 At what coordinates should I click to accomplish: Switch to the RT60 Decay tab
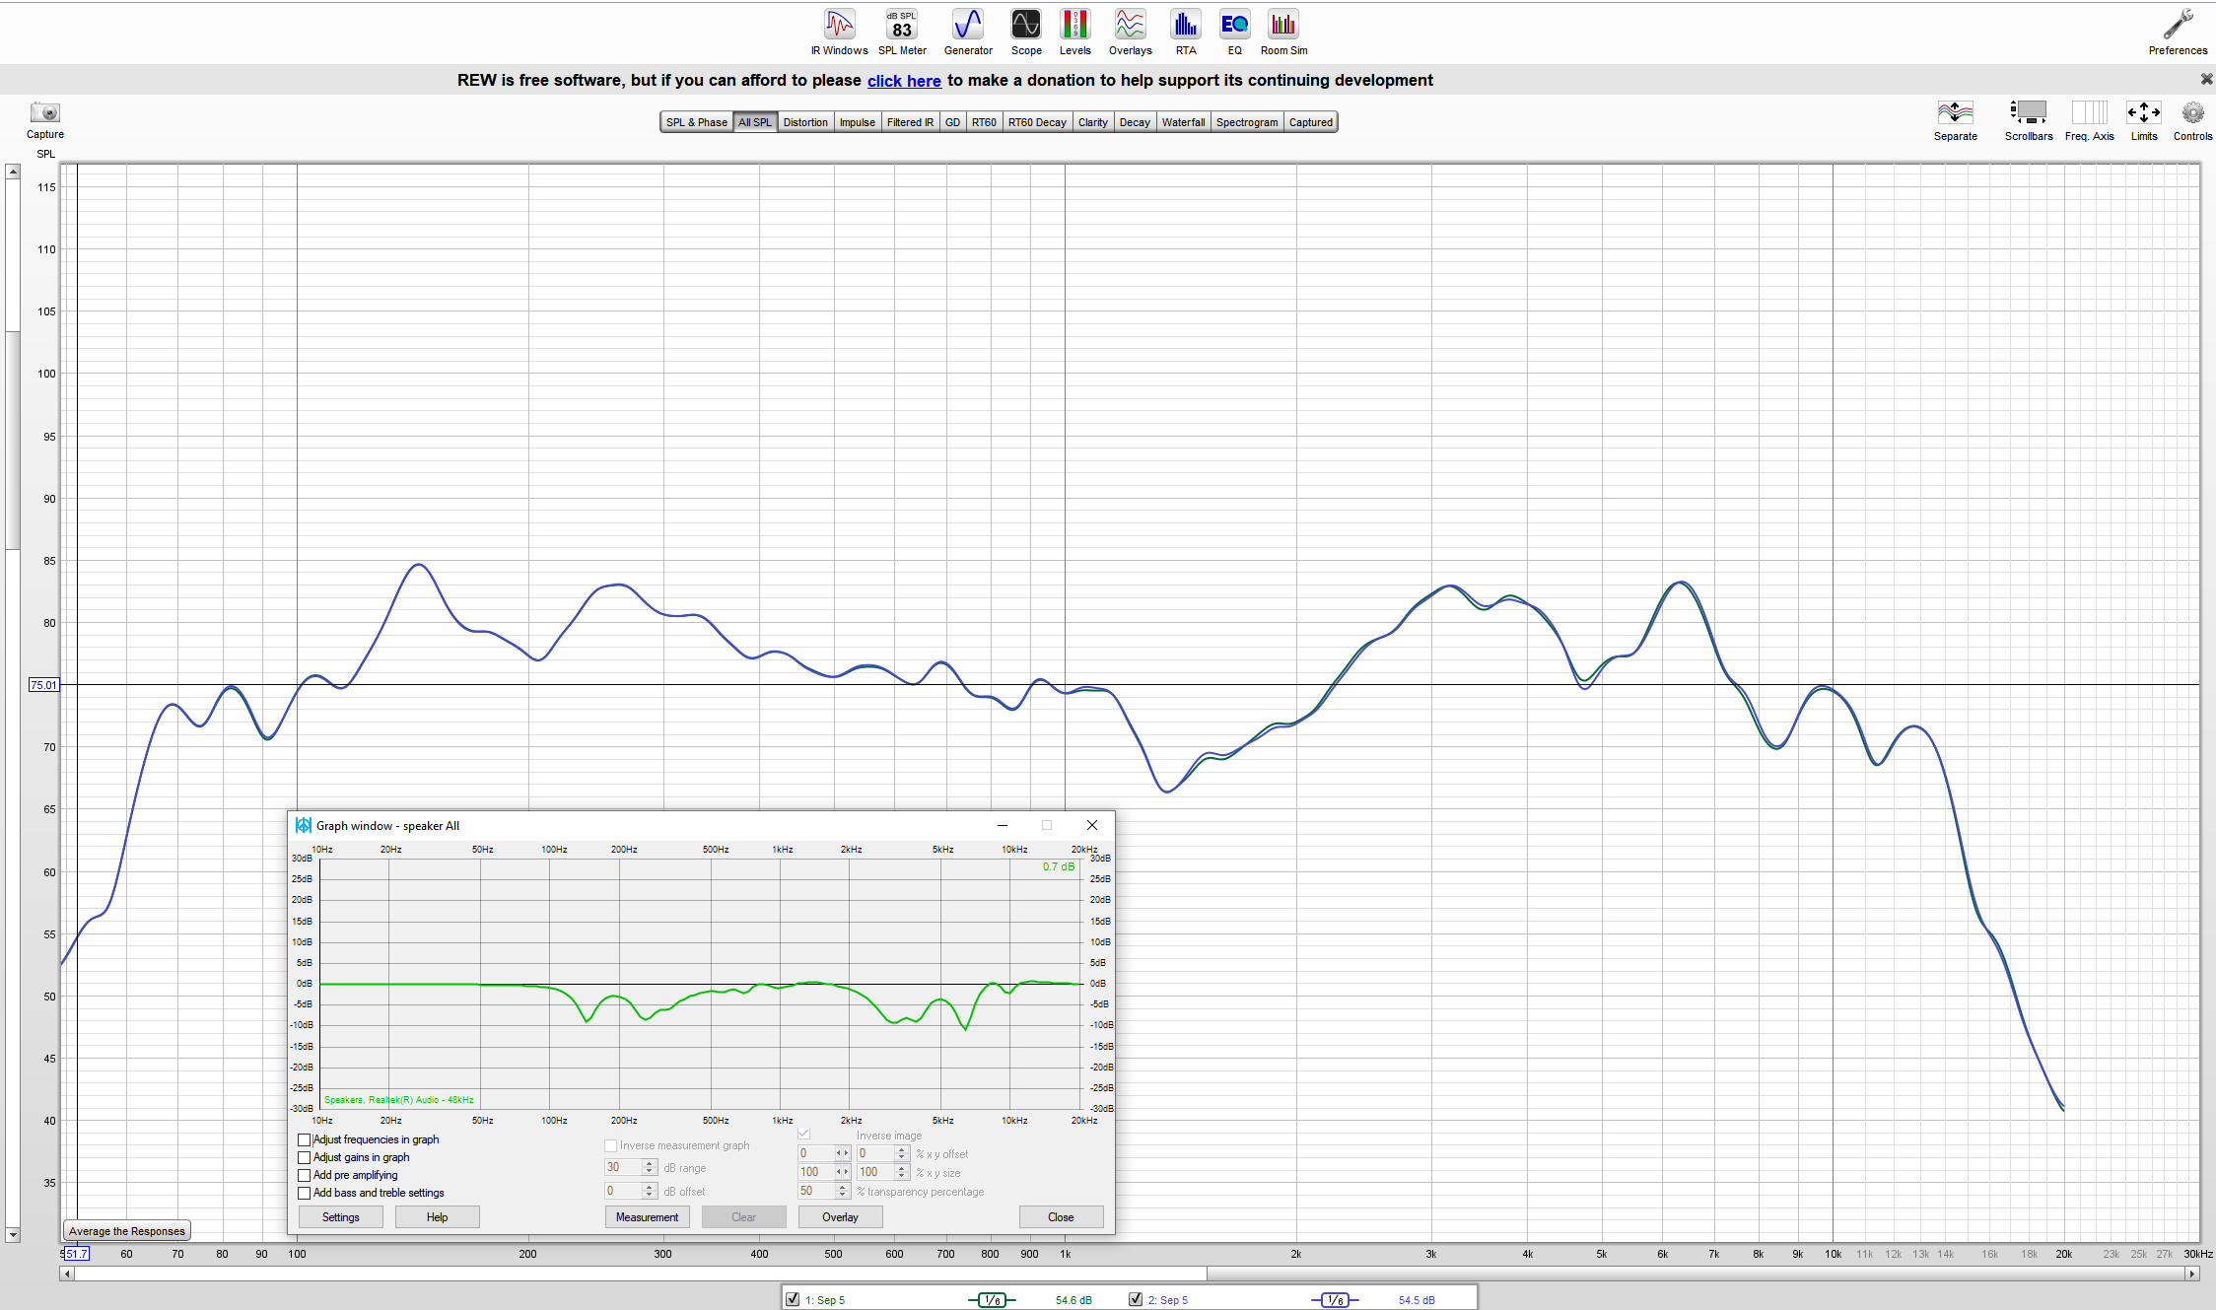(1037, 122)
